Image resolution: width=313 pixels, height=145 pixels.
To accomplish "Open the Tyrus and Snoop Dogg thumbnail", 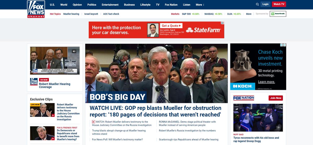I will click(x=258, y=117).
